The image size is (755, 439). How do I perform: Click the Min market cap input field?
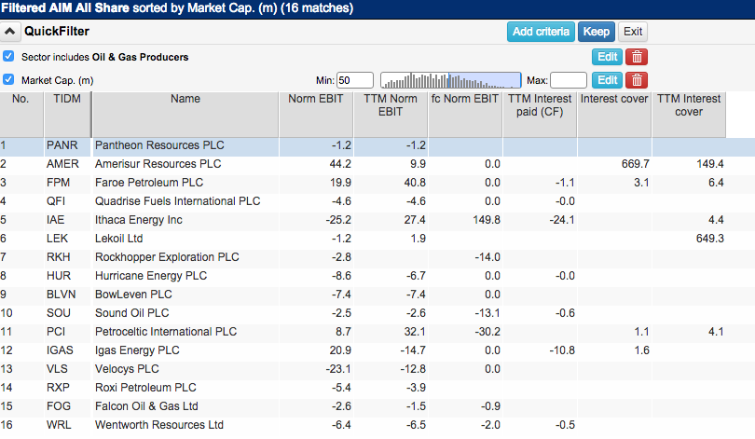(355, 80)
